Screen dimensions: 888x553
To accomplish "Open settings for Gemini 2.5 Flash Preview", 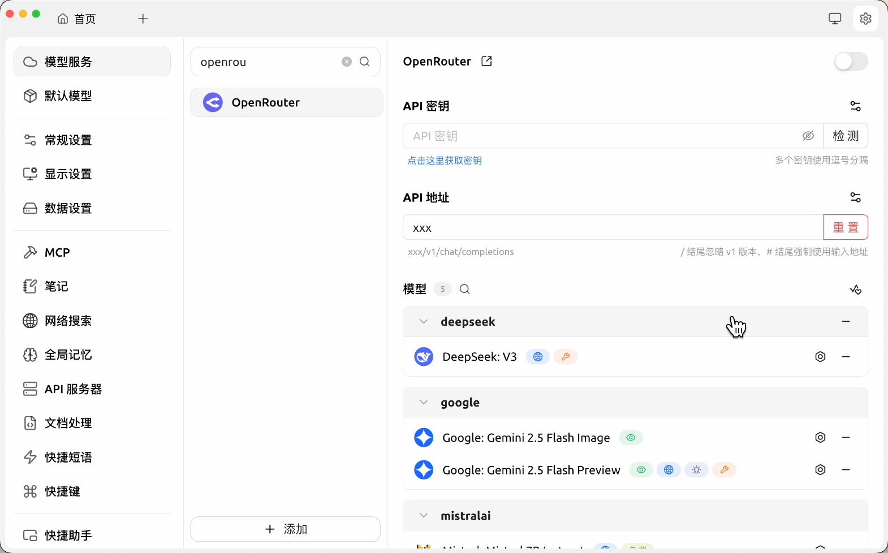I will tap(820, 470).
